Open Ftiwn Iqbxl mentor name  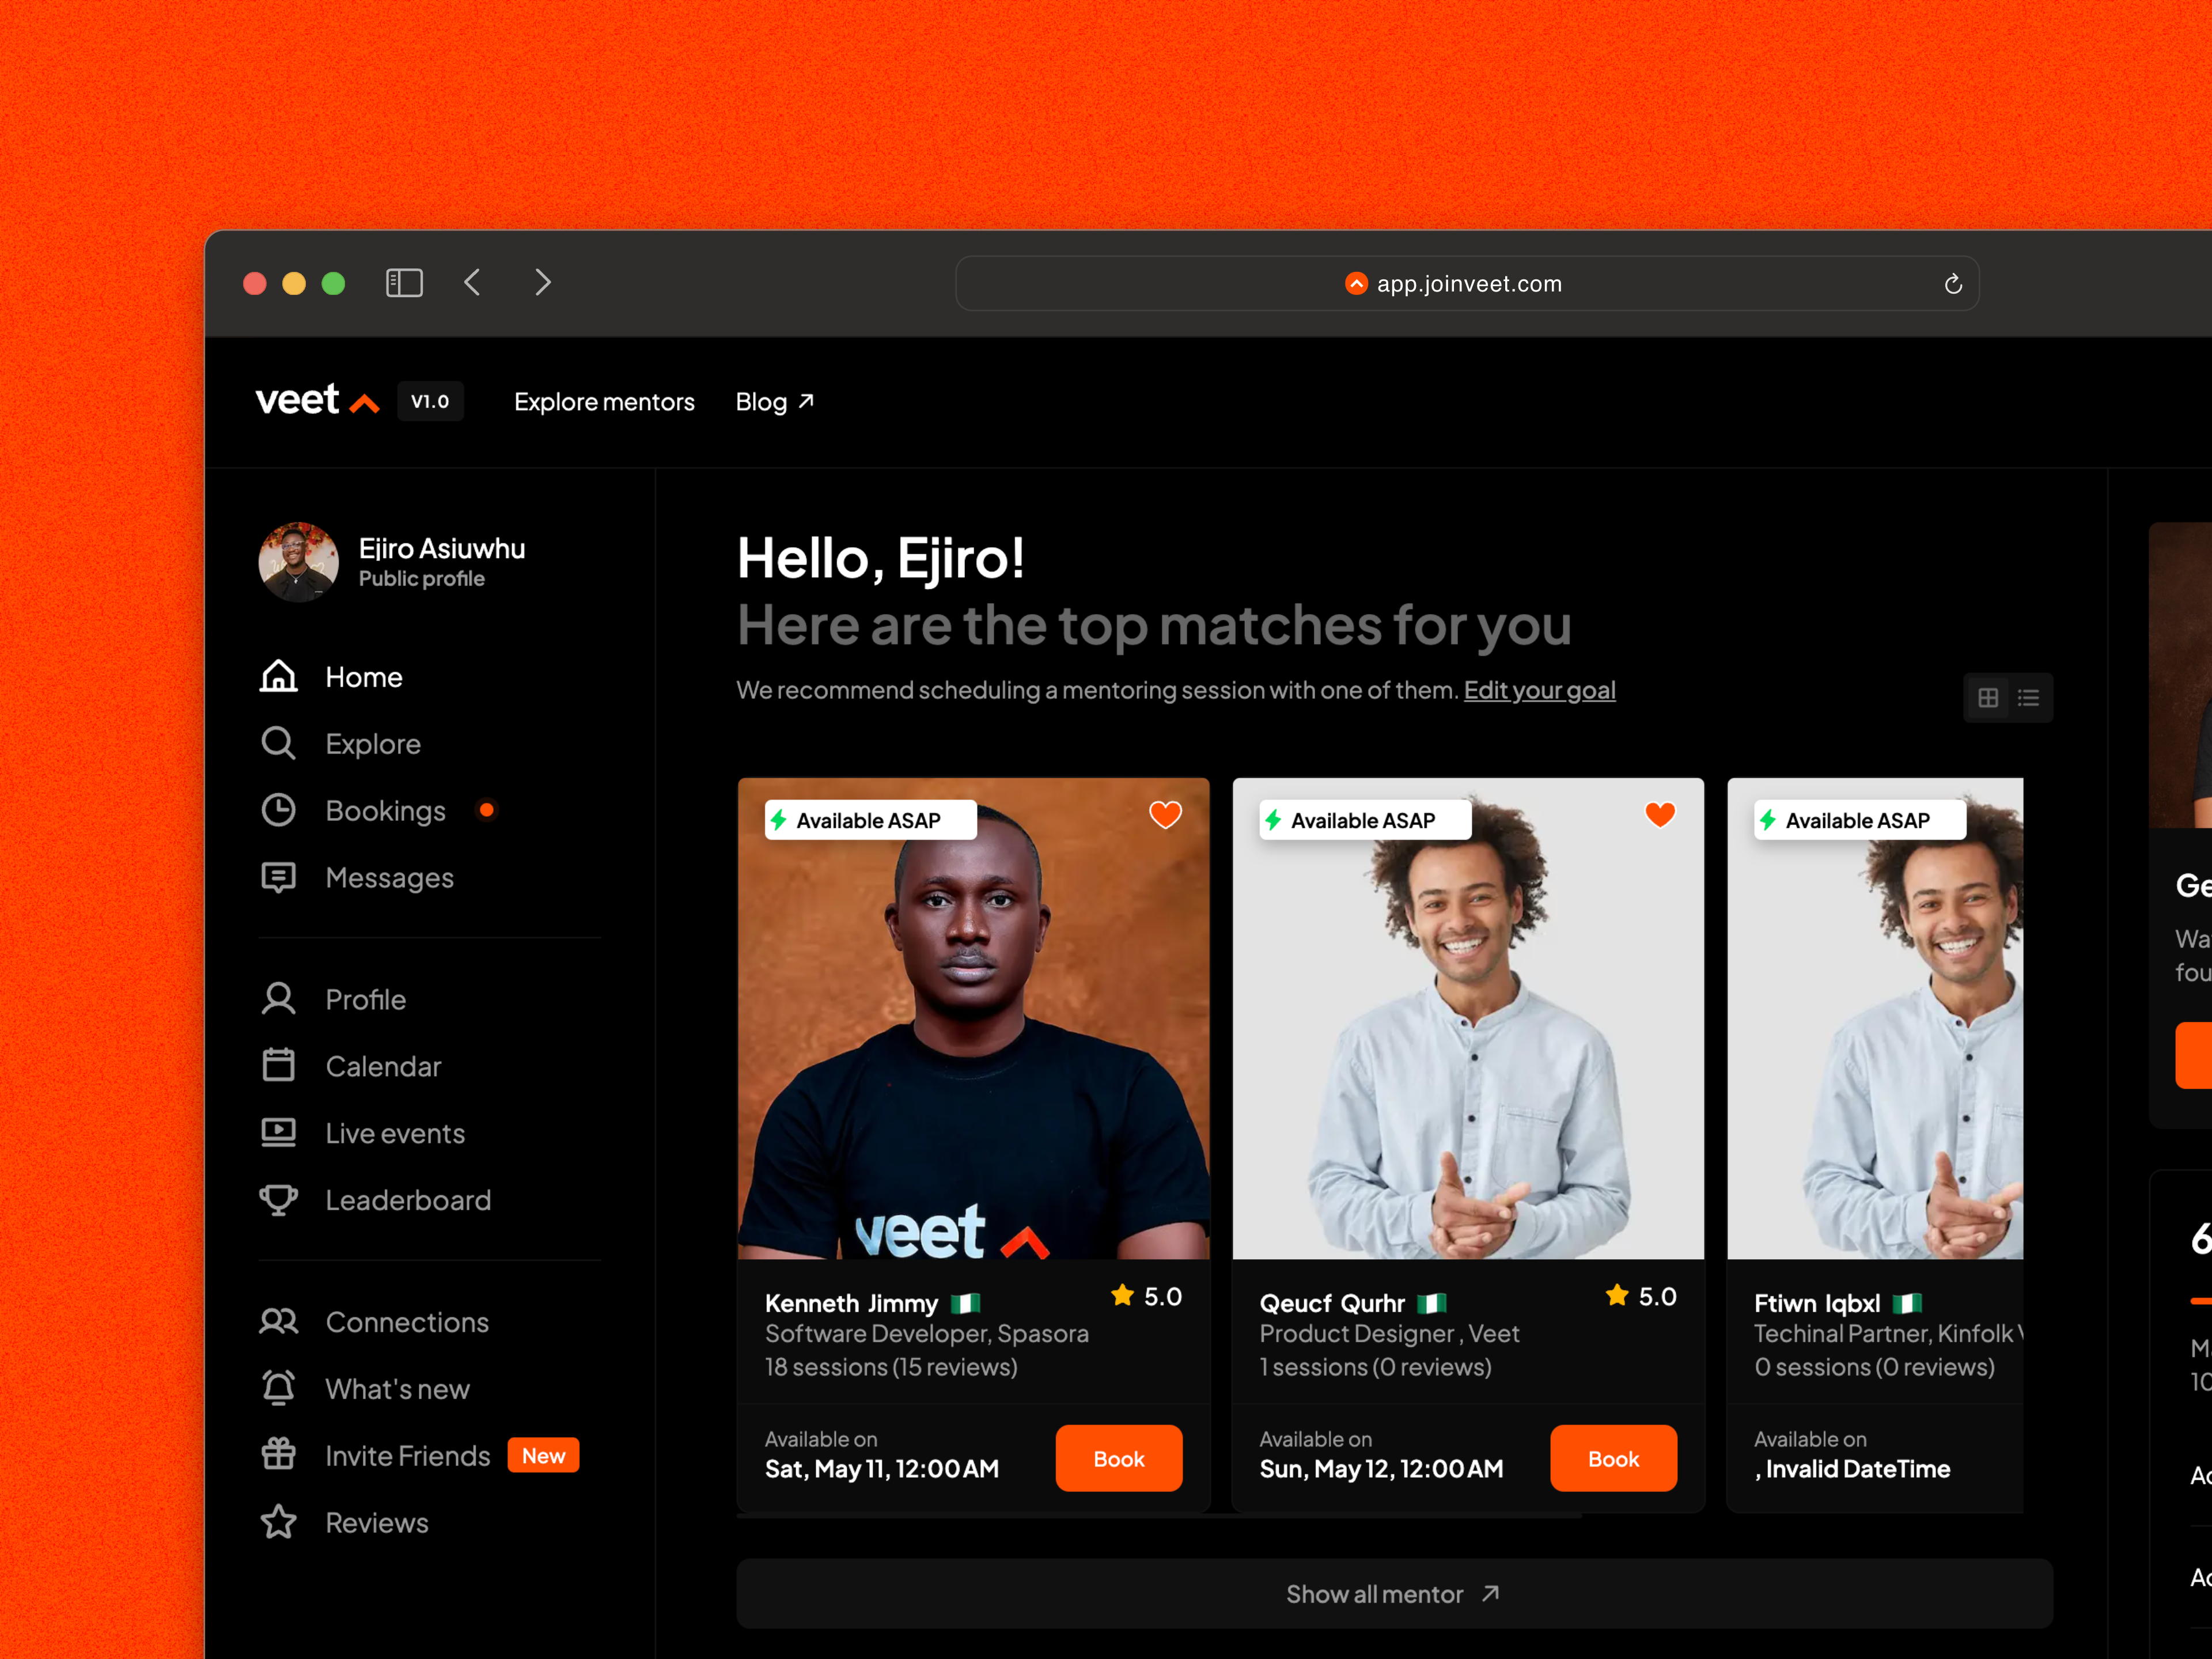pos(1817,1303)
